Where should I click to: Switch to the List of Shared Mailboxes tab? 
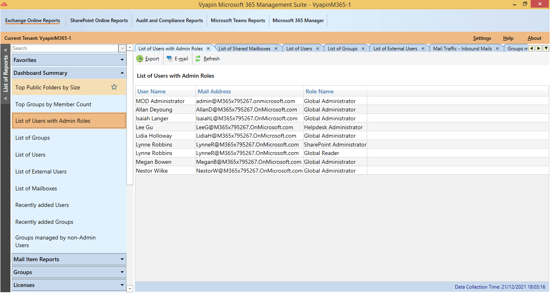coord(244,49)
